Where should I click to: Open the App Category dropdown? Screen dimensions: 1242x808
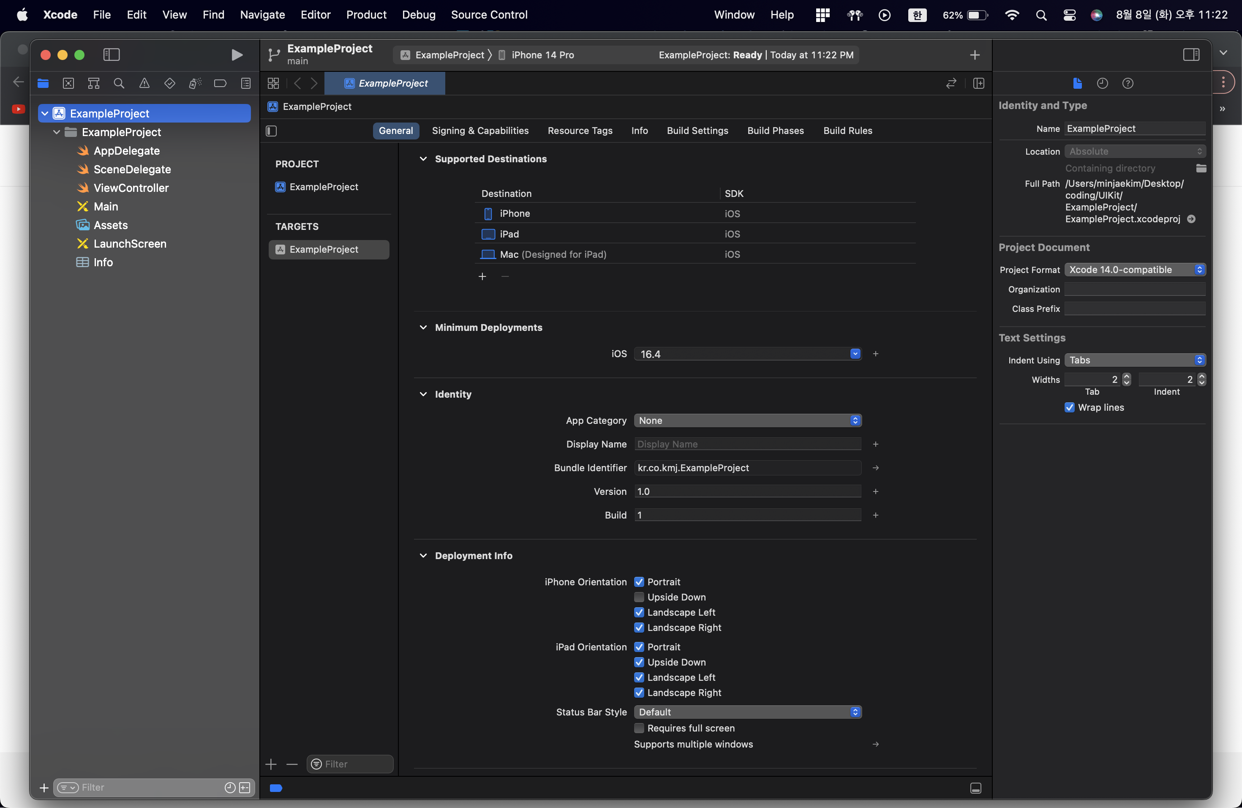[x=747, y=420]
